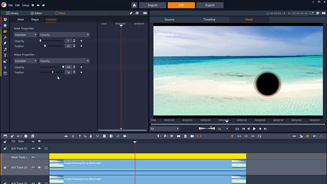Image resolution: width=327 pixels, height=184 pixels.
Task: Click the Home icon button
Action: tap(134, 5)
